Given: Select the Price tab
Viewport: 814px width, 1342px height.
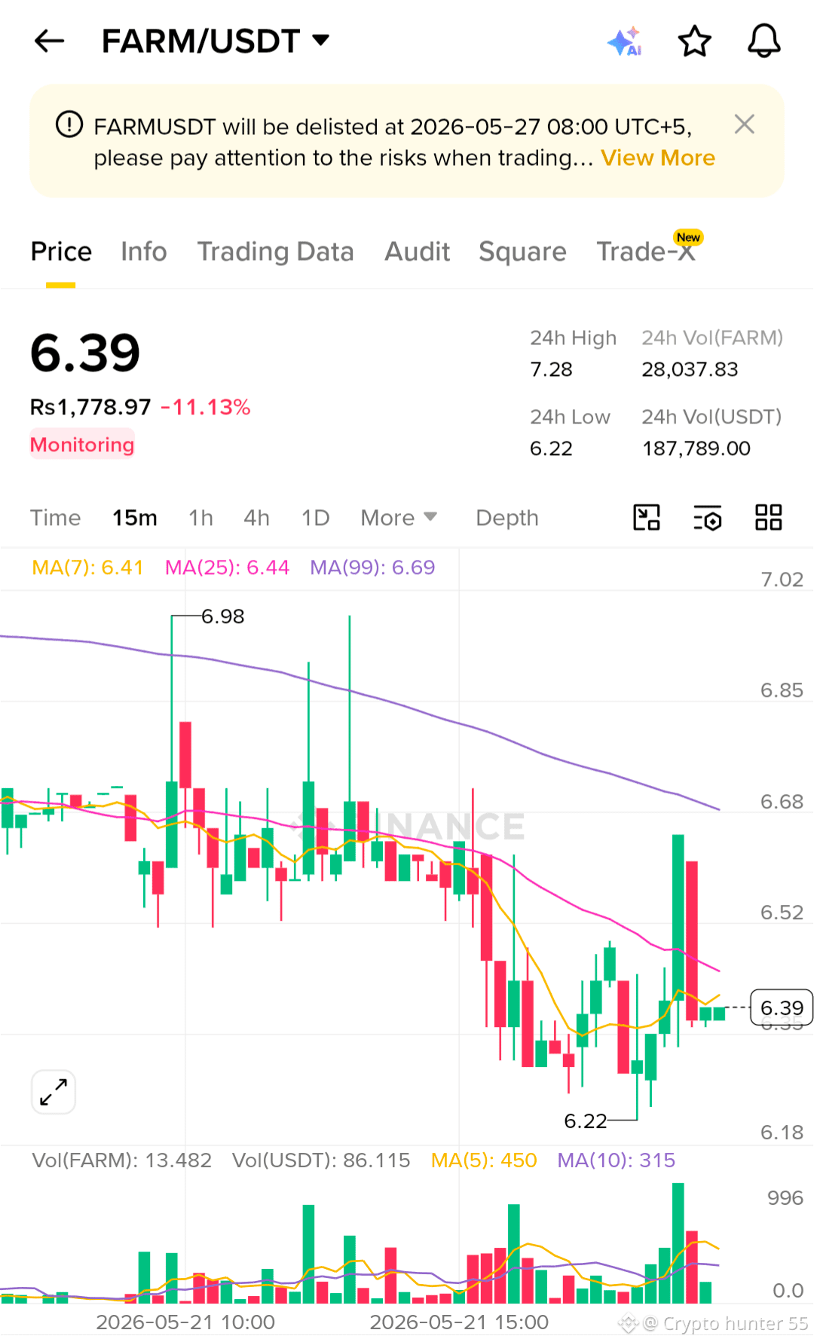Looking at the screenshot, I should [61, 252].
